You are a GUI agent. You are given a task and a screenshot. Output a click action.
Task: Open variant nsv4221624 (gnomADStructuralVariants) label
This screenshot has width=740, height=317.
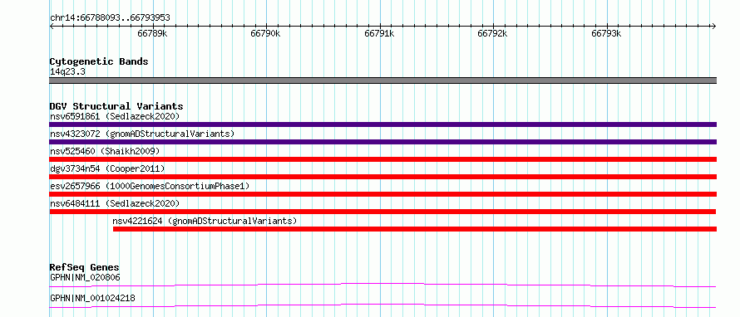[205, 221]
